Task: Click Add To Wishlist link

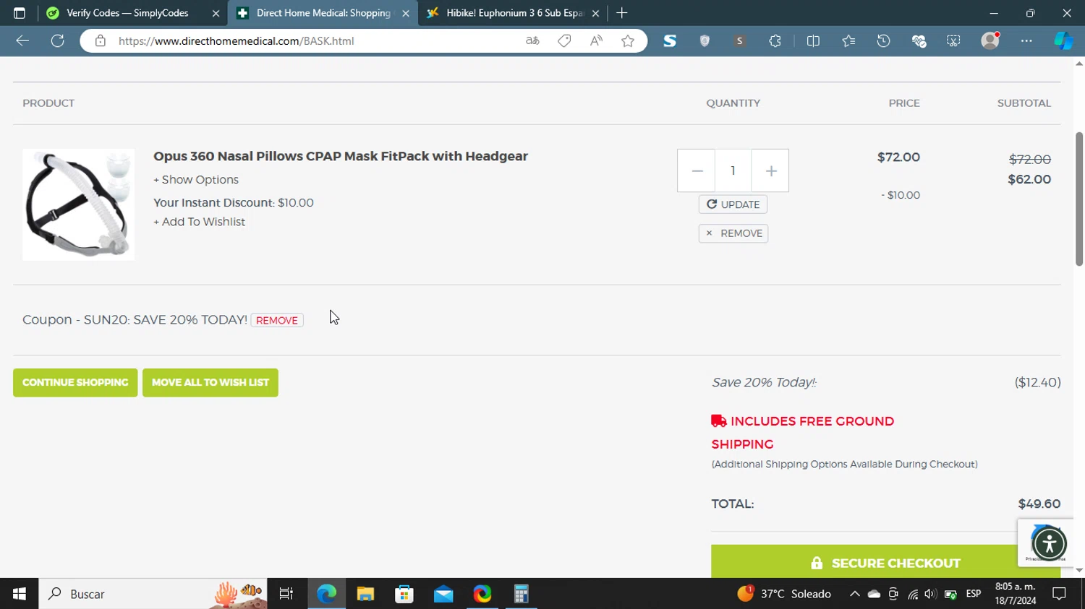Action: coord(200,222)
